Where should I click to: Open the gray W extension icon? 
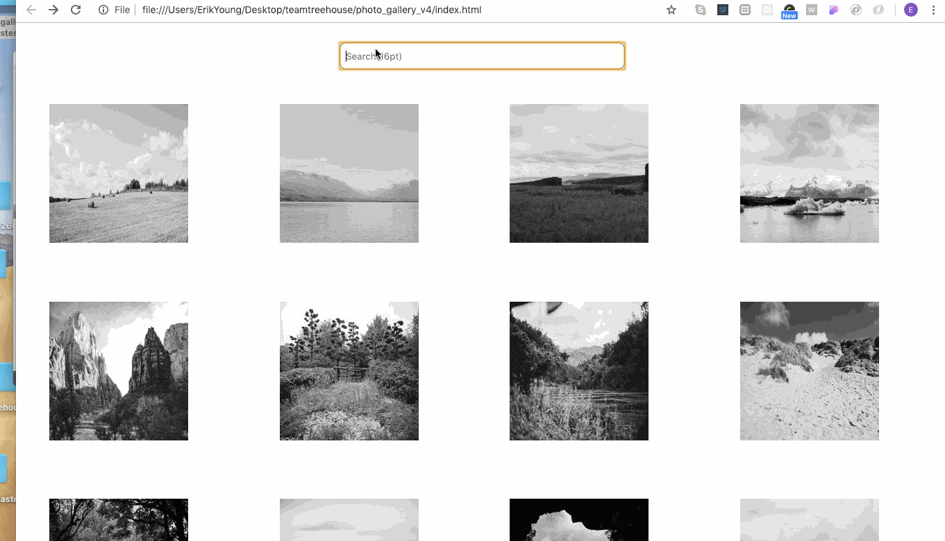(x=811, y=10)
